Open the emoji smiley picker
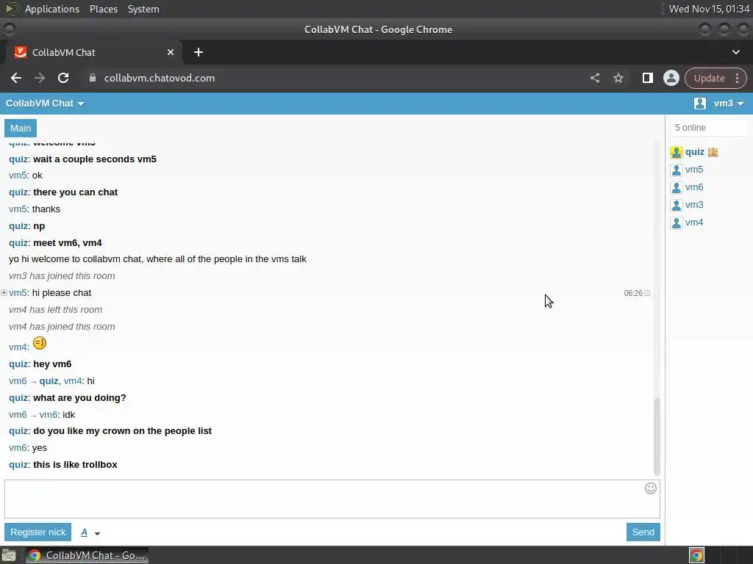The width and height of the screenshot is (753, 564). point(650,488)
